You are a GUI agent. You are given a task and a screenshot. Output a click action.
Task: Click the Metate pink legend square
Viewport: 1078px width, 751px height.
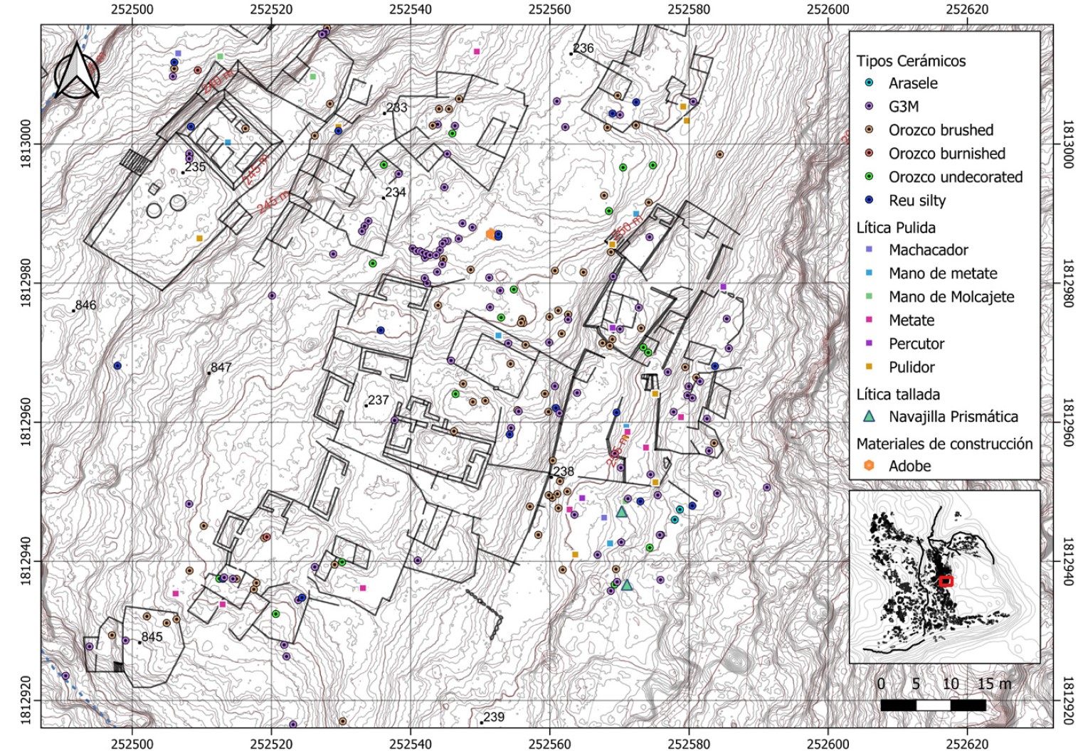click(x=869, y=321)
